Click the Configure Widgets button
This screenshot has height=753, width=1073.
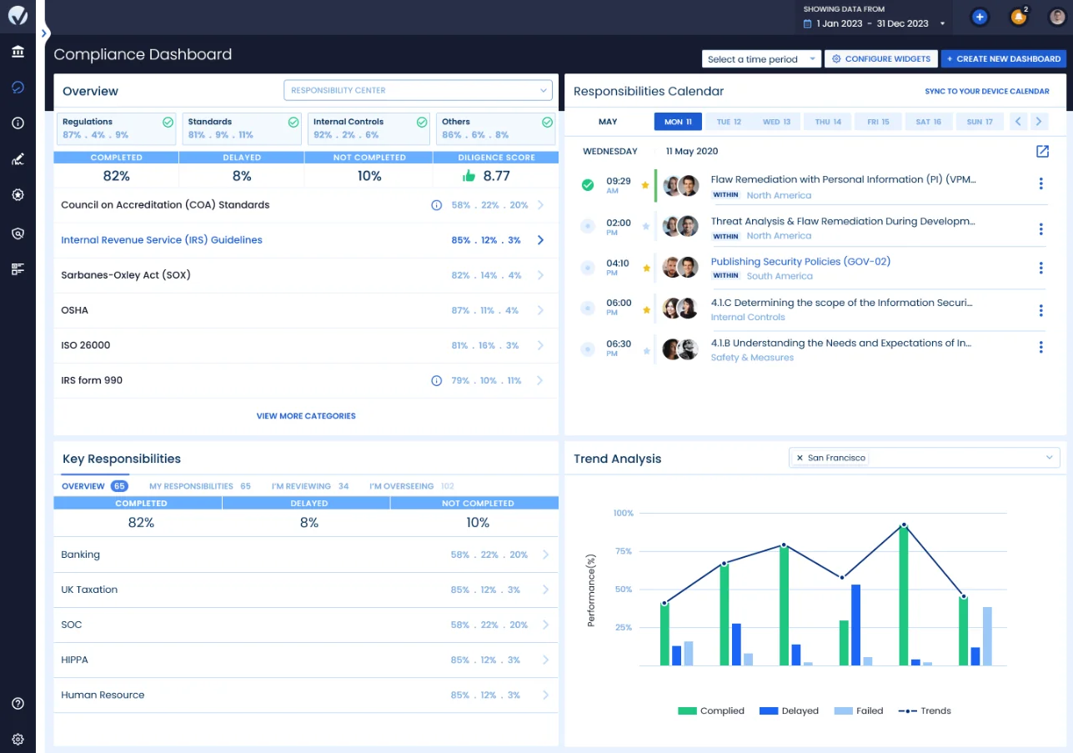tap(881, 59)
